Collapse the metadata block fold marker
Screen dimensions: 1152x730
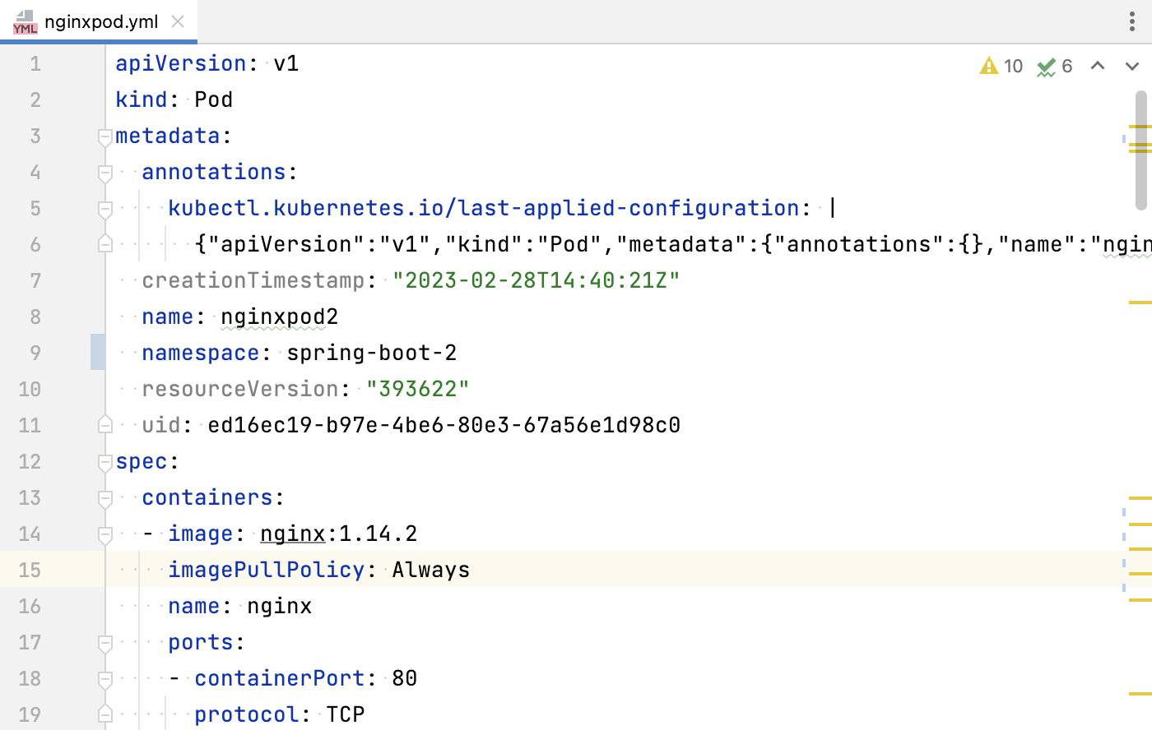click(x=105, y=136)
